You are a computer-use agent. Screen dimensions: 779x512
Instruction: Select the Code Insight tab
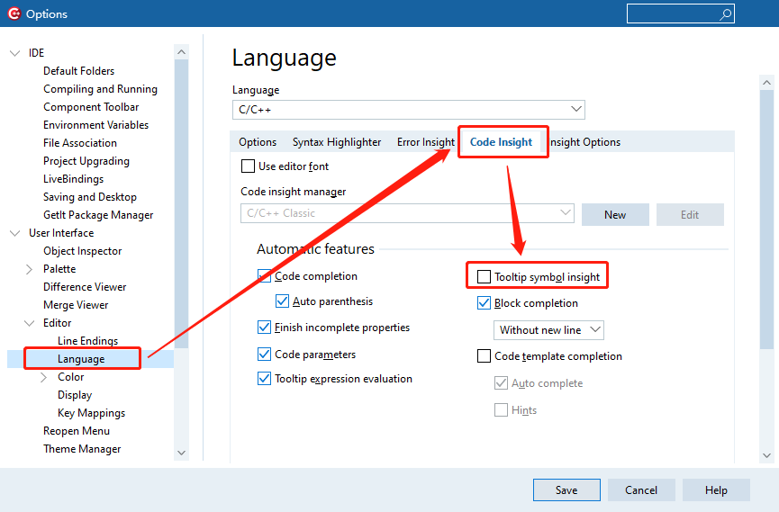coord(501,142)
